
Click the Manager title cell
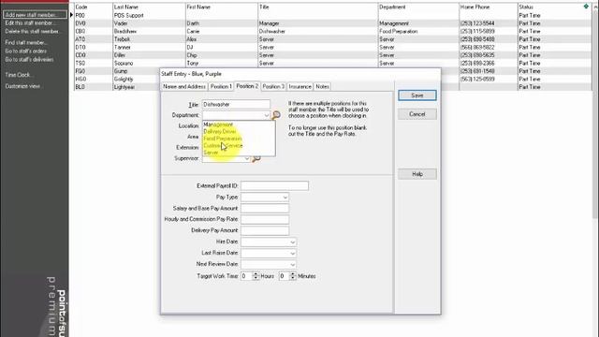pos(318,23)
